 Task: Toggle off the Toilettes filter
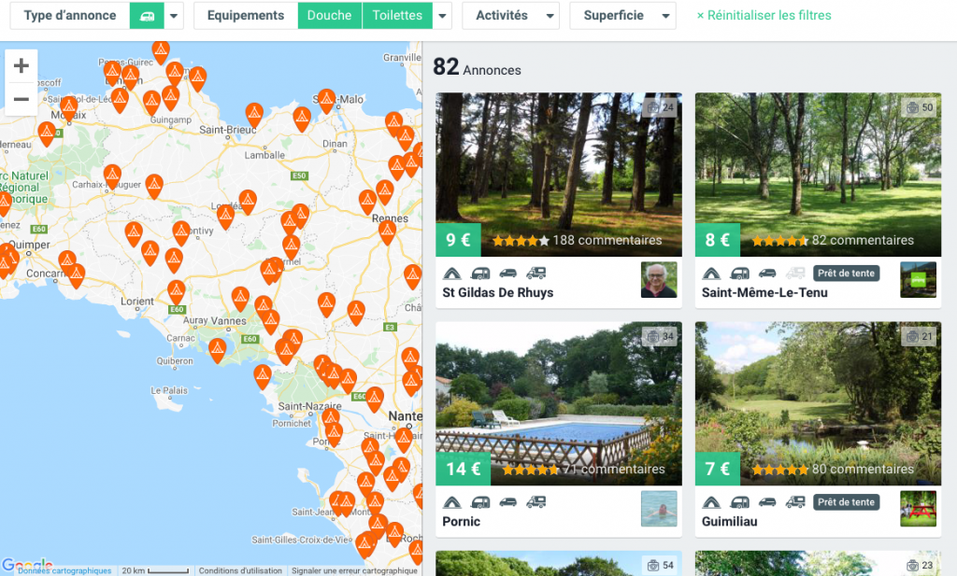click(397, 16)
